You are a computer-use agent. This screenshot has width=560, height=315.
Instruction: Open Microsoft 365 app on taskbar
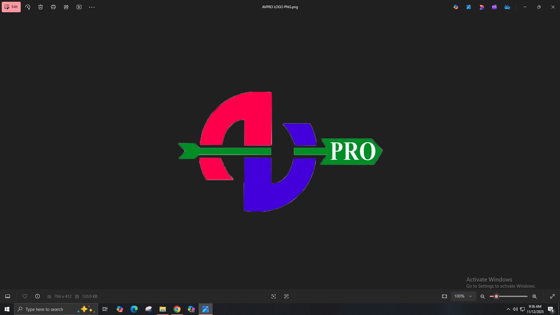(x=191, y=309)
